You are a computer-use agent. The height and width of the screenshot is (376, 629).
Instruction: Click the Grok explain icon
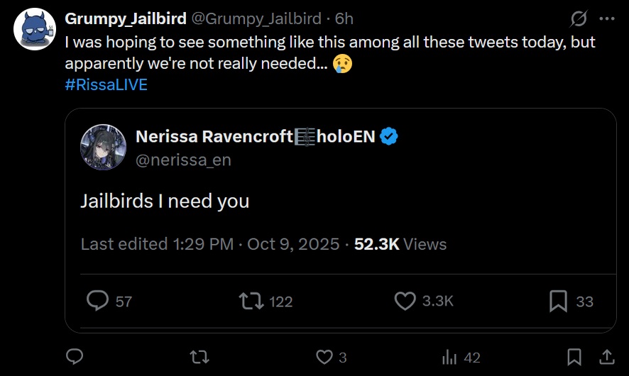[579, 18]
